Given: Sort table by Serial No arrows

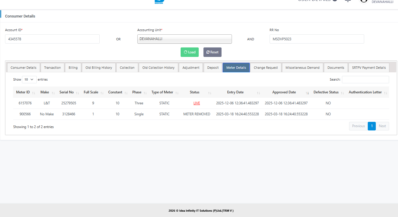Looking at the screenshot, I should 77,93.
